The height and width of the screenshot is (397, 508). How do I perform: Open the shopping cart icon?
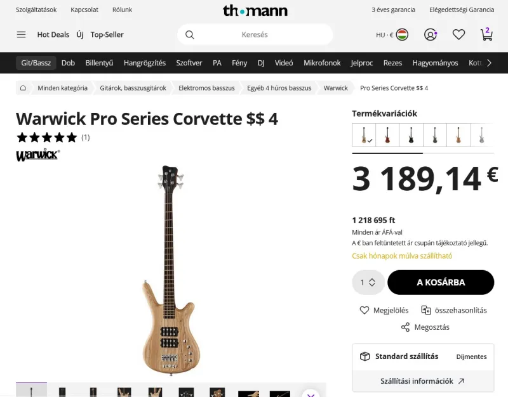tap(486, 35)
